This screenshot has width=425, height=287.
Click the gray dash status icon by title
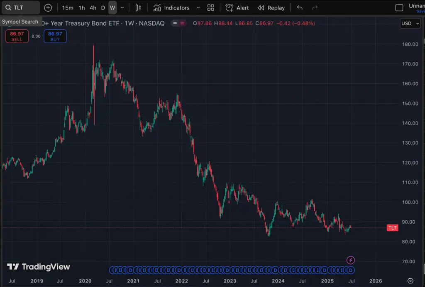175,23
